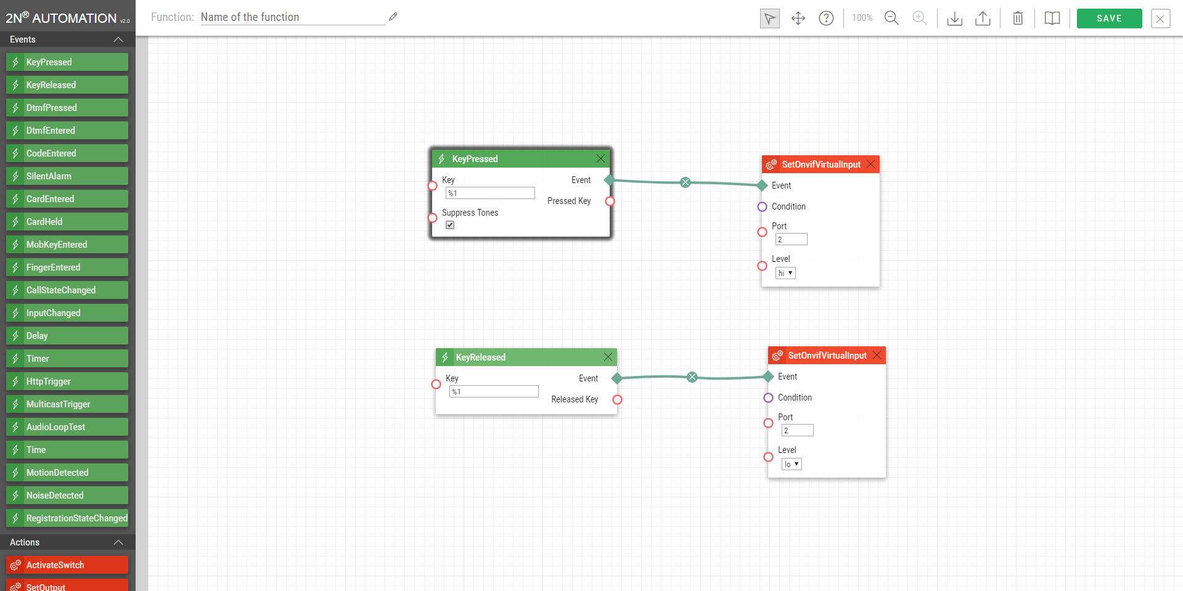Activate the pan/move canvas tool
The image size is (1183, 591).
pos(798,18)
